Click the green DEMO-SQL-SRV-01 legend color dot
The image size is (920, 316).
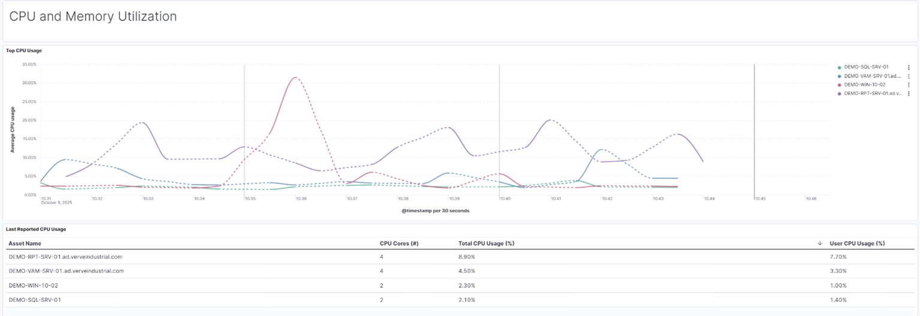coord(839,68)
